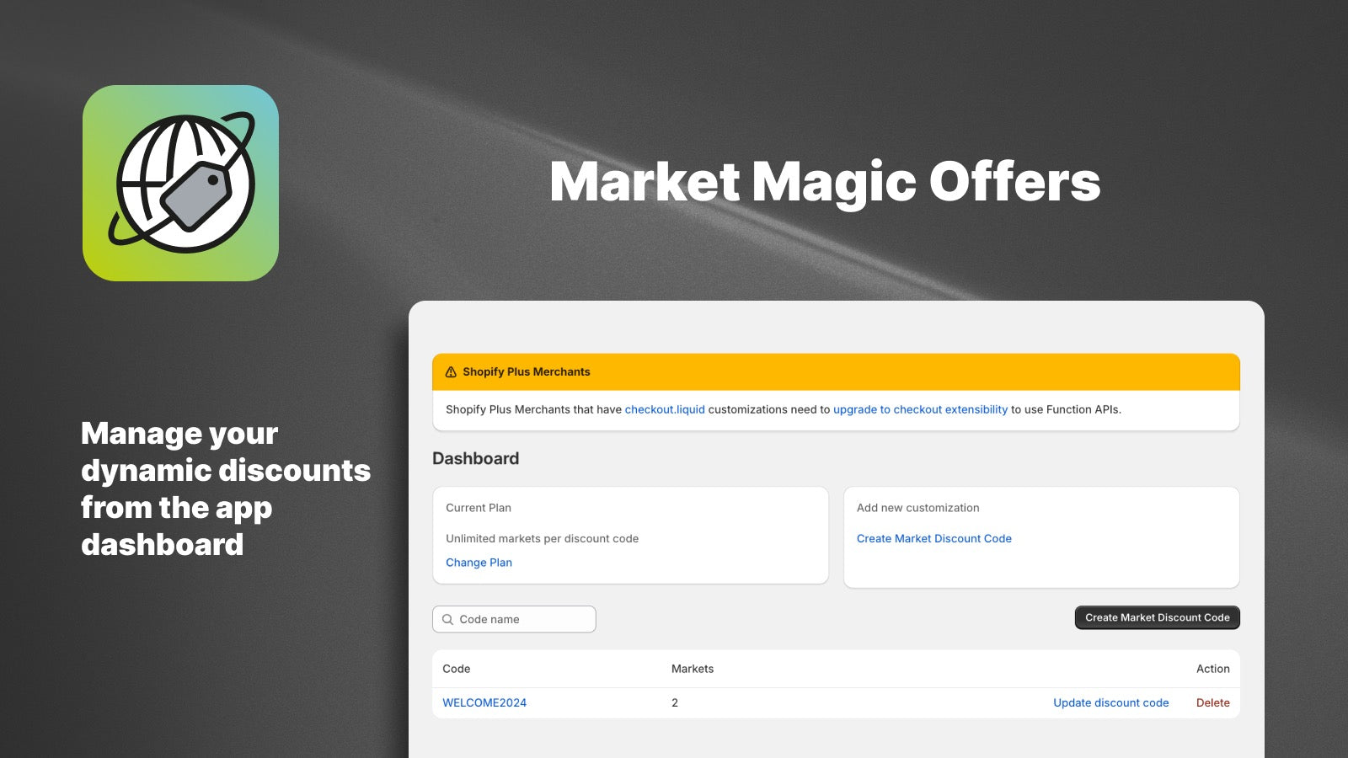Click the Dashboard heading
This screenshot has height=758, width=1348.
click(474, 458)
